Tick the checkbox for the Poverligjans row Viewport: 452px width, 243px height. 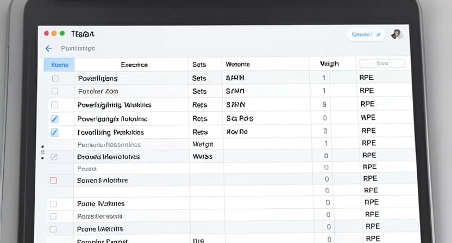point(55,78)
